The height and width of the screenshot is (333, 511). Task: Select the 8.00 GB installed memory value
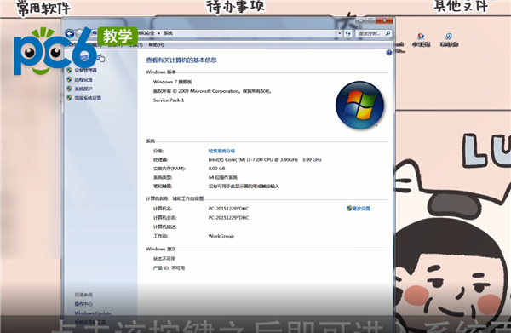tap(216, 169)
